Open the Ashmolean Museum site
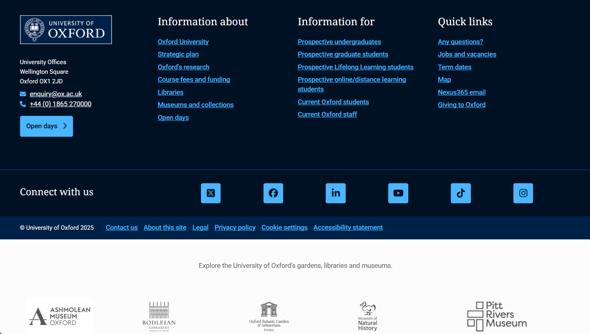 pos(59,316)
